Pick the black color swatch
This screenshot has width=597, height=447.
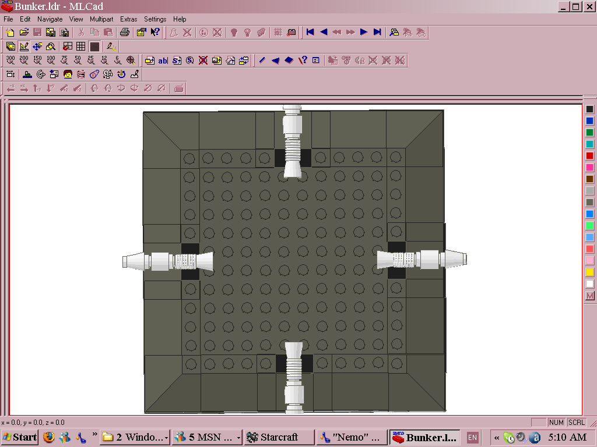[x=590, y=109]
